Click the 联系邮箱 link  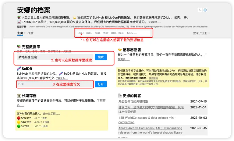click(153, 78)
